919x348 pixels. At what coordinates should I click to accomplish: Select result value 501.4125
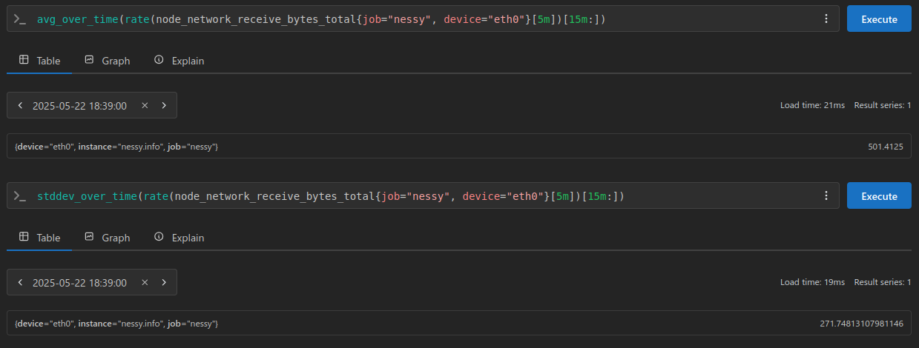tap(885, 147)
